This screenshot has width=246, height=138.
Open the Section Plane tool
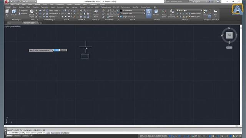[x=96, y=13]
